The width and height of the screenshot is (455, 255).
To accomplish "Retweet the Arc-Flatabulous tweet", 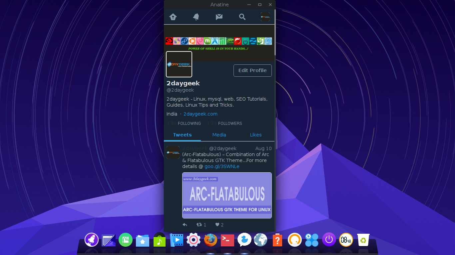I will click(x=200, y=225).
